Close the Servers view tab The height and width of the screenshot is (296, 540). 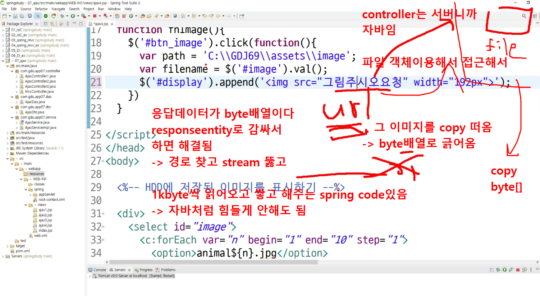coord(129,270)
